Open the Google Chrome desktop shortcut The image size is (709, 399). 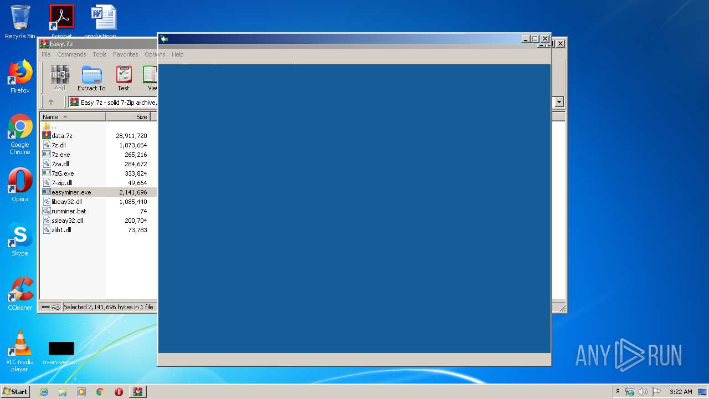20,134
